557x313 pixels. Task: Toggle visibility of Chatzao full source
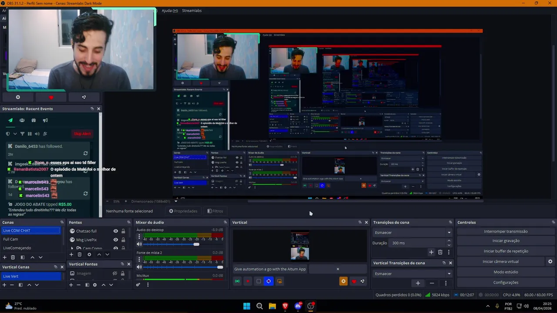click(115, 231)
